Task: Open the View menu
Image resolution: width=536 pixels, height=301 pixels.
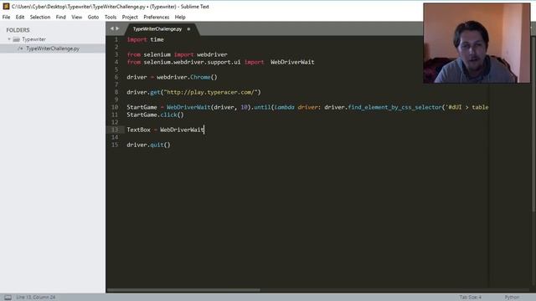Action: point(76,17)
